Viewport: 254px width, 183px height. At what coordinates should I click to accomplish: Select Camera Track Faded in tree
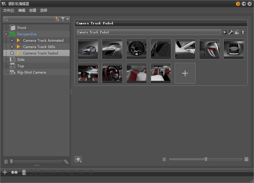(x=41, y=53)
